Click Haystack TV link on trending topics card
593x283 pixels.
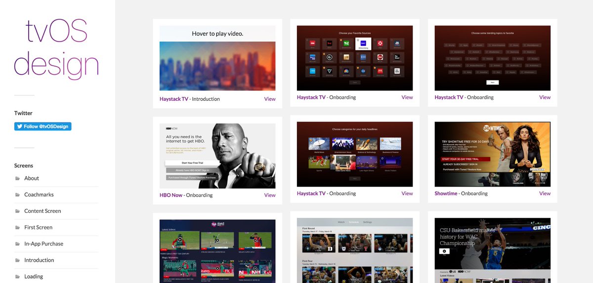click(x=449, y=97)
